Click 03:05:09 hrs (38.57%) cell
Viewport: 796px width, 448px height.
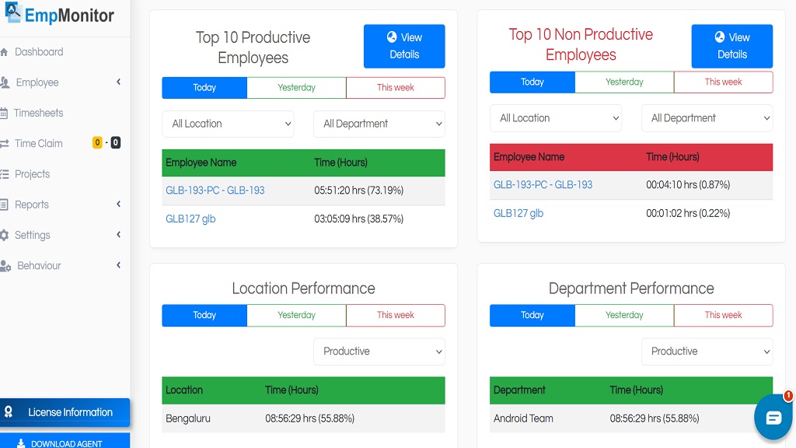point(359,219)
